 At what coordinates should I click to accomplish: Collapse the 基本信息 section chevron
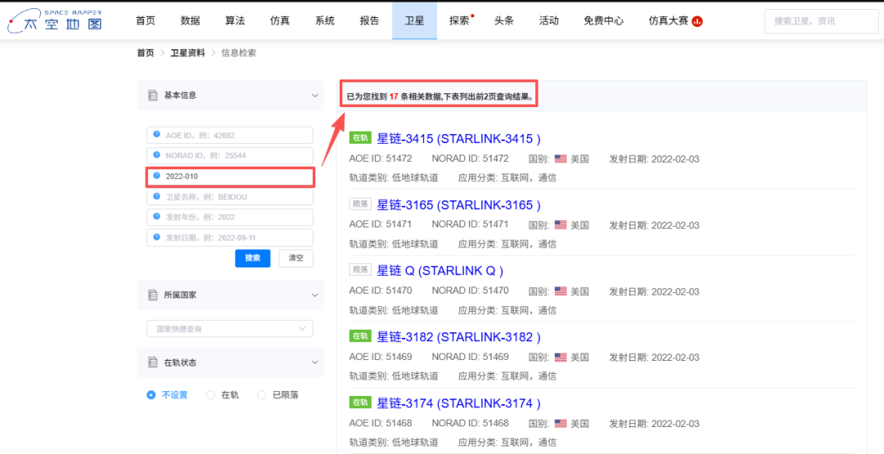click(x=315, y=96)
